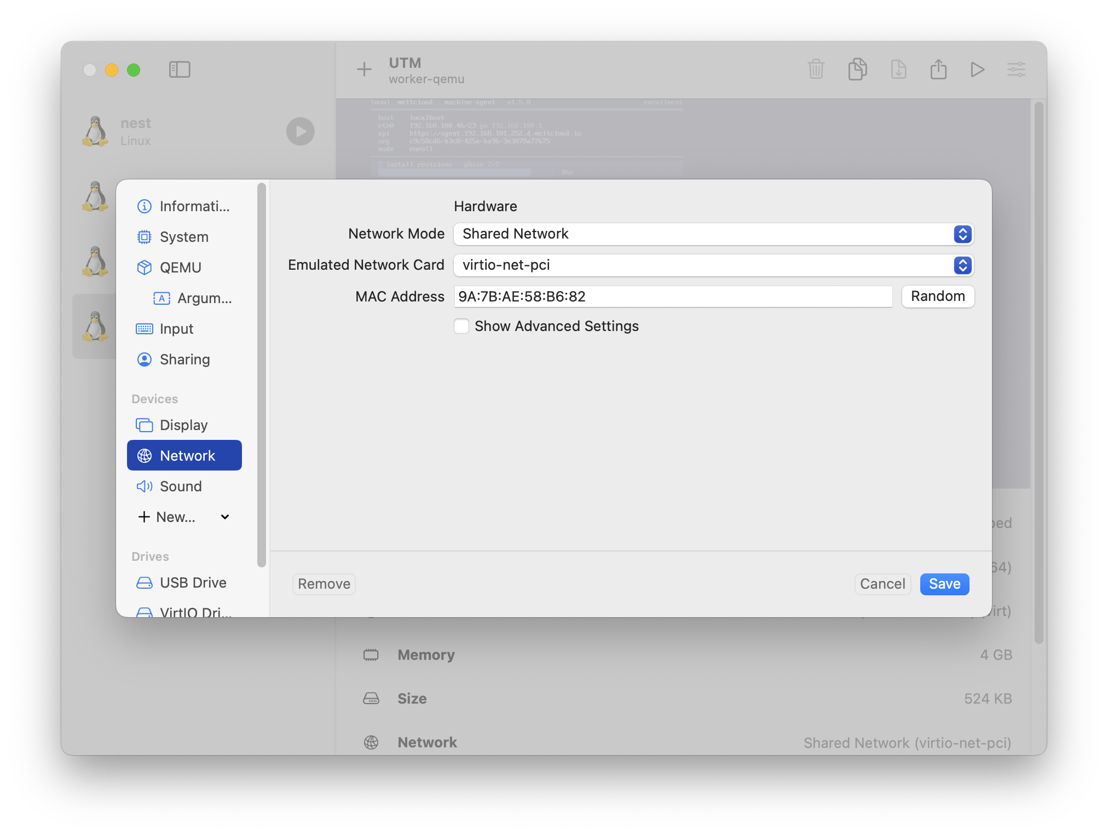Click the Sharing person icon

pos(144,359)
